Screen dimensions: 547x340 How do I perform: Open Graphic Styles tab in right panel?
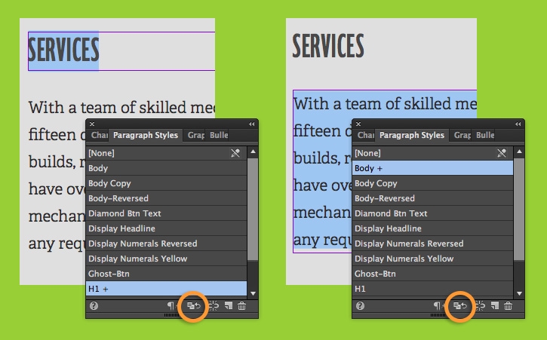(x=461, y=135)
